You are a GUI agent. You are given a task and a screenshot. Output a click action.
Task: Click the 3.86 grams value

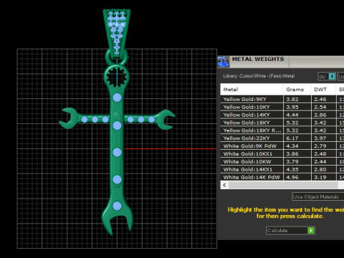(x=292, y=154)
